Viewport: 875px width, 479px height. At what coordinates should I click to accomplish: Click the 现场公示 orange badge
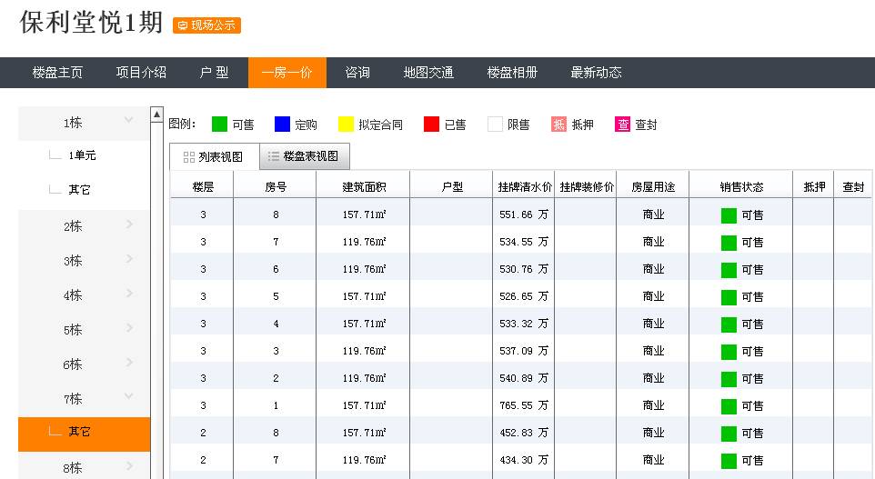[x=206, y=25]
